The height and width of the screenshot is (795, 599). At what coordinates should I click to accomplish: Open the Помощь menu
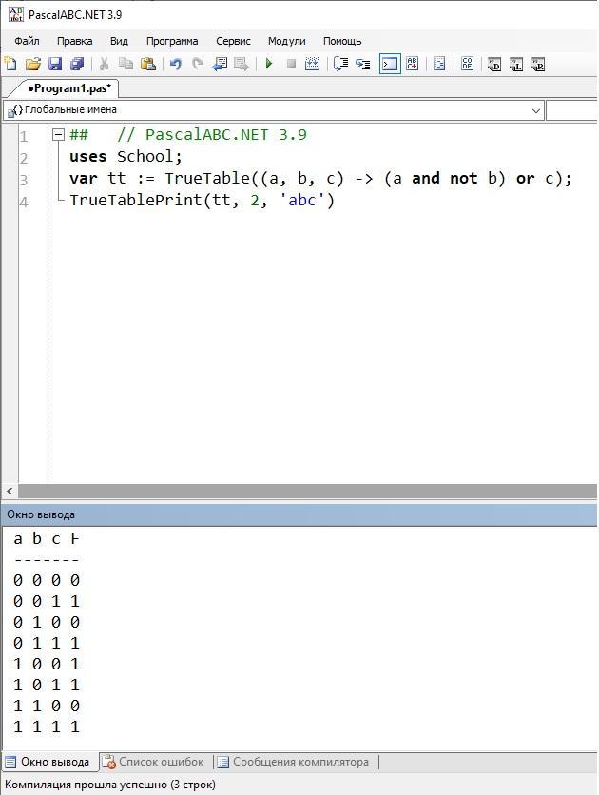pyautogui.click(x=342, y=41)
